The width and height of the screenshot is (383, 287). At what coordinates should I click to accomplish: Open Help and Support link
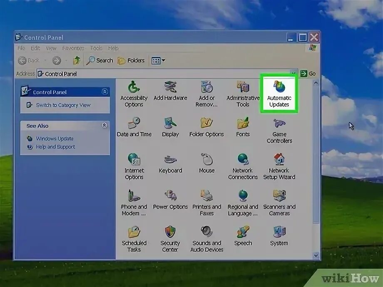(55, 147)
